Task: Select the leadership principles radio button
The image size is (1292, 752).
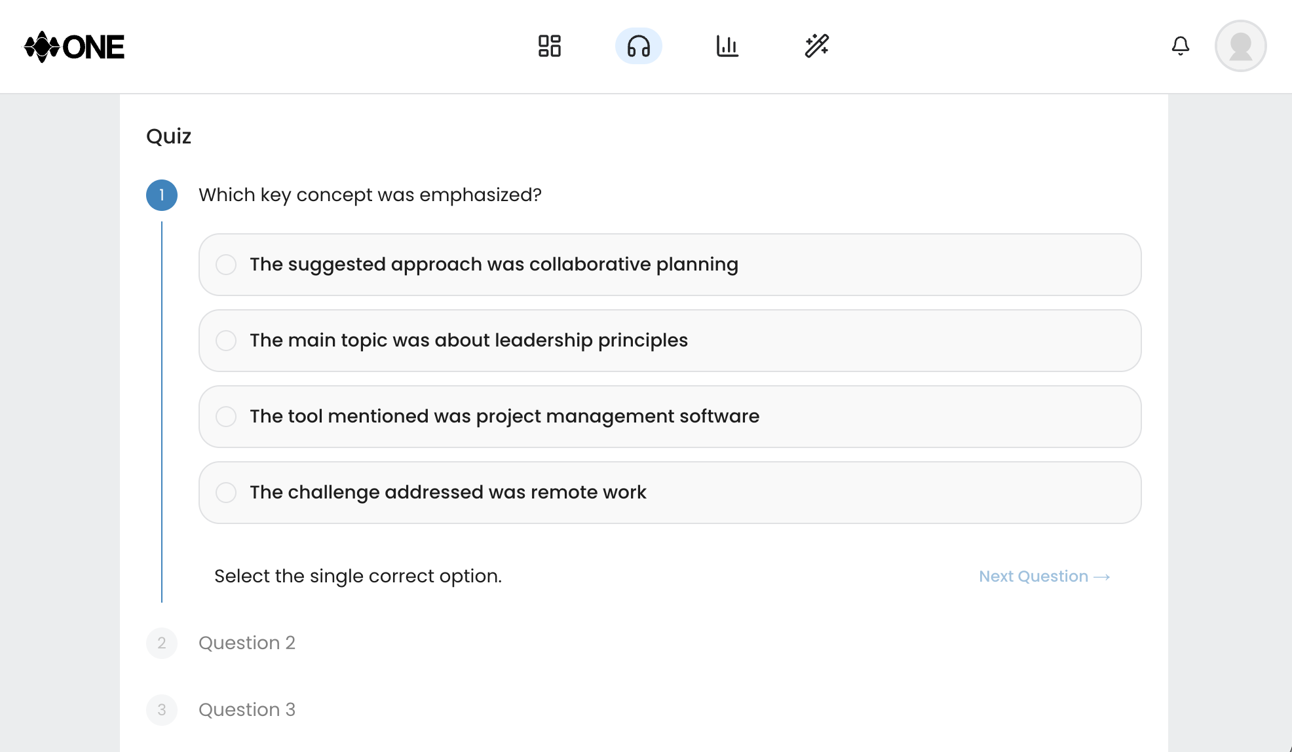Action: click(x=226, y=341)
